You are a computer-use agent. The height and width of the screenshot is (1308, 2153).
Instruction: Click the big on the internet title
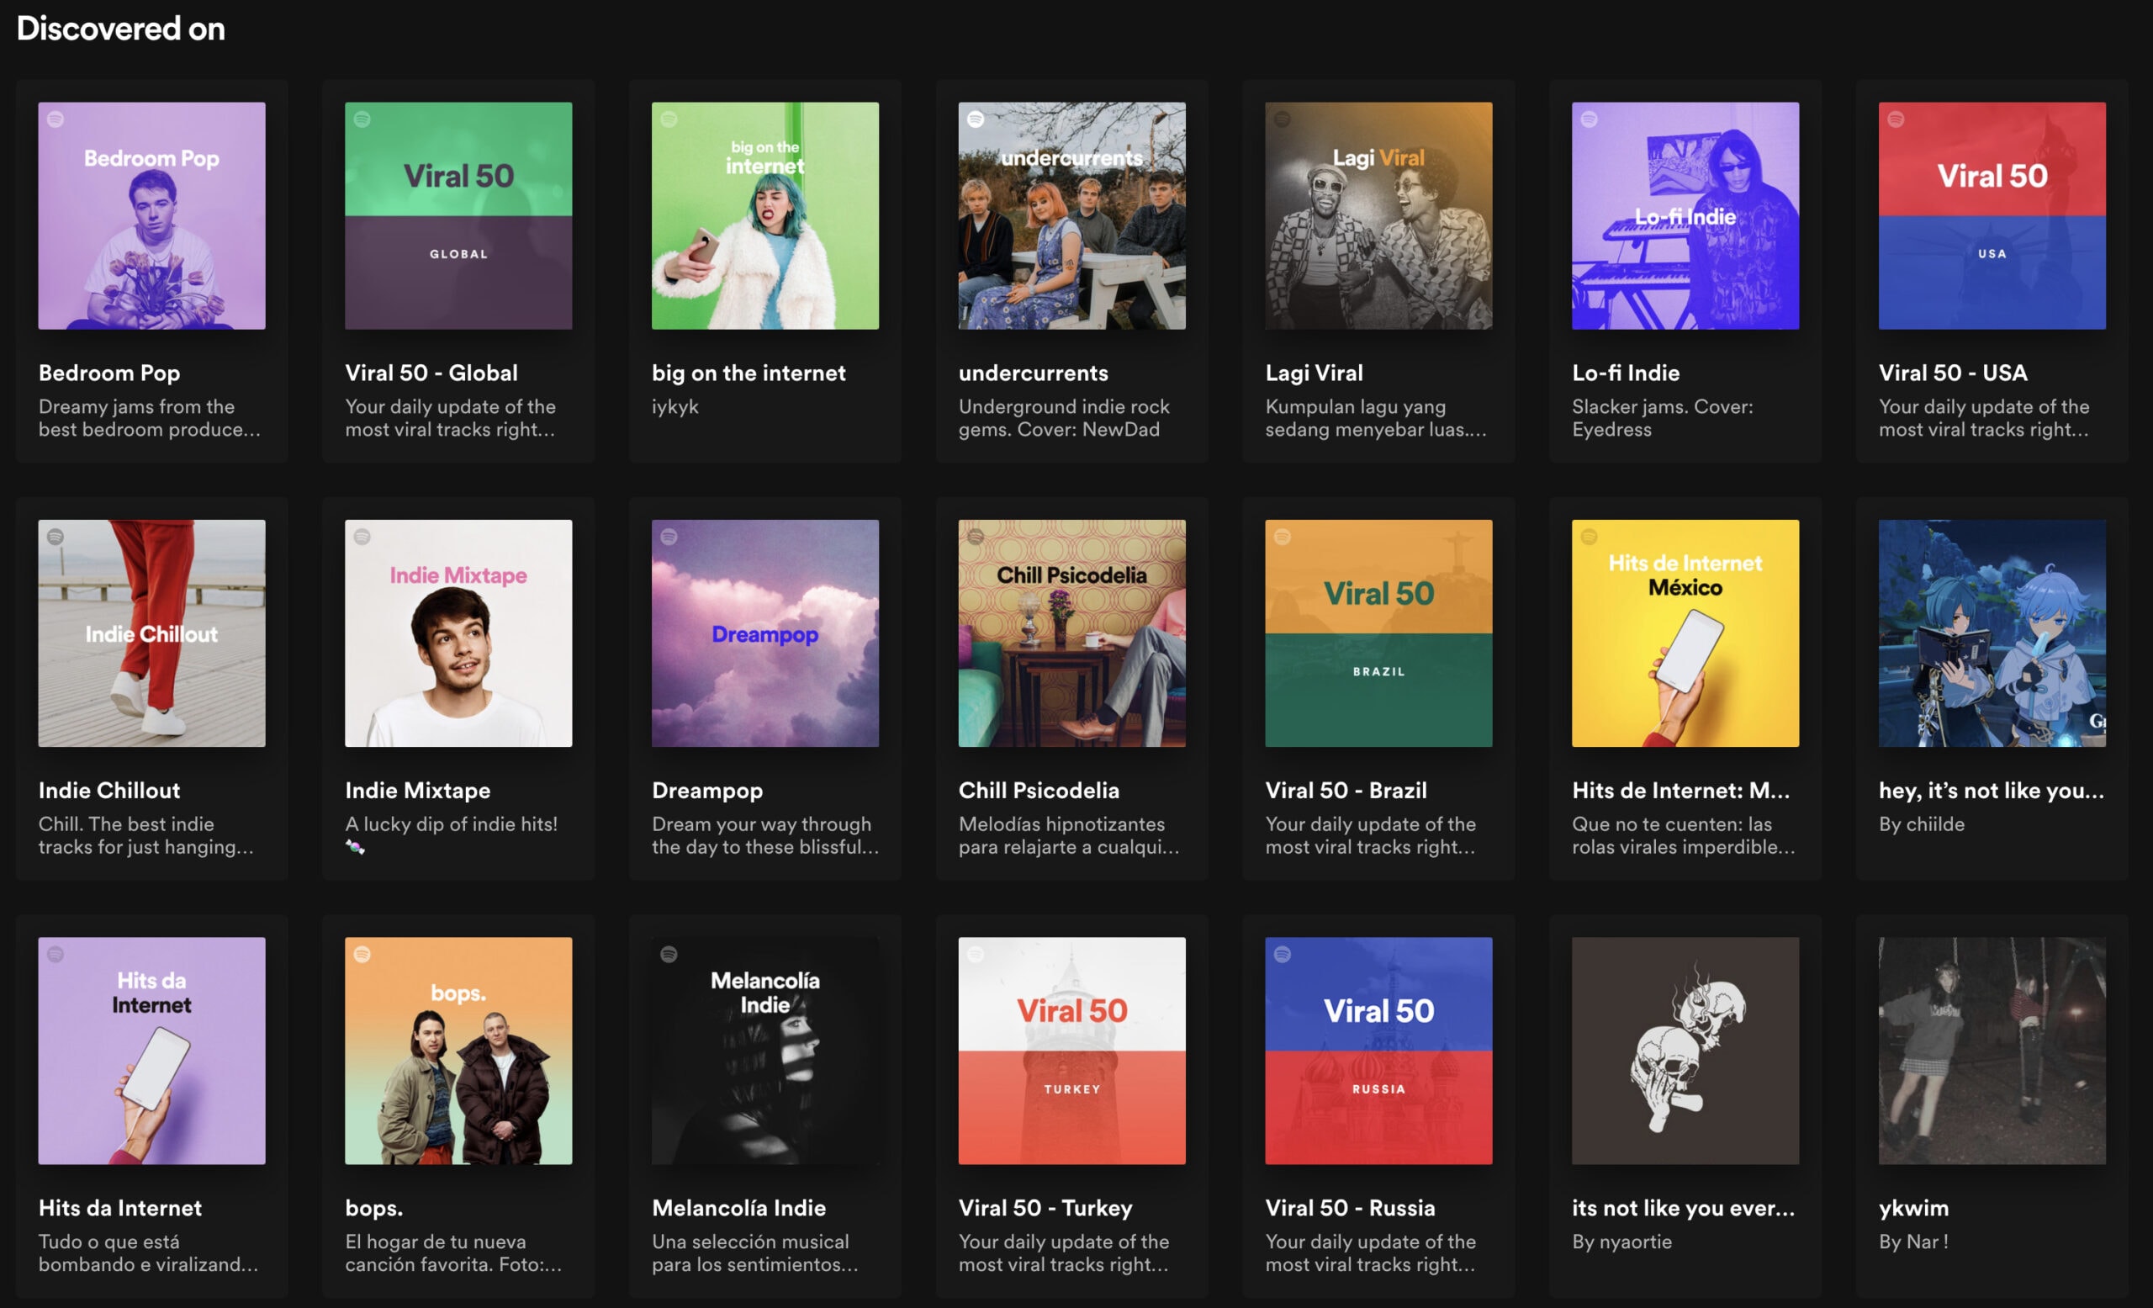coord(749,373)
